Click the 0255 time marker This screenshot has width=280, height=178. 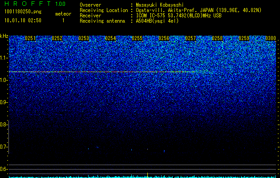pos(137,38)
